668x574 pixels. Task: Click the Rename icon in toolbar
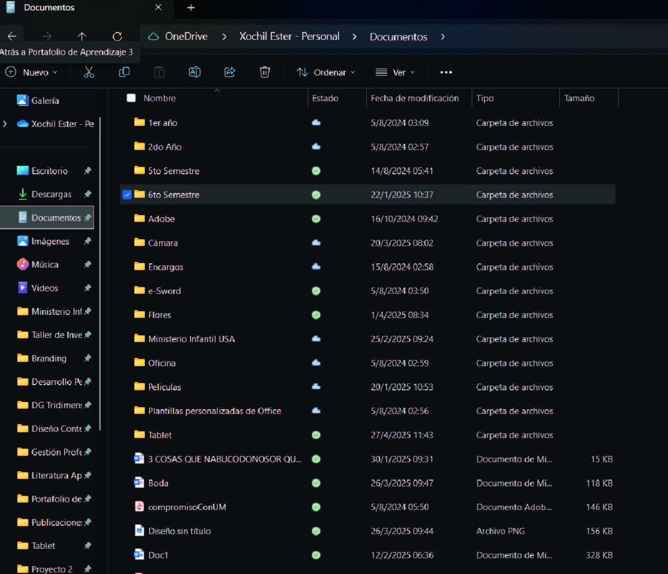click(195, 72)
